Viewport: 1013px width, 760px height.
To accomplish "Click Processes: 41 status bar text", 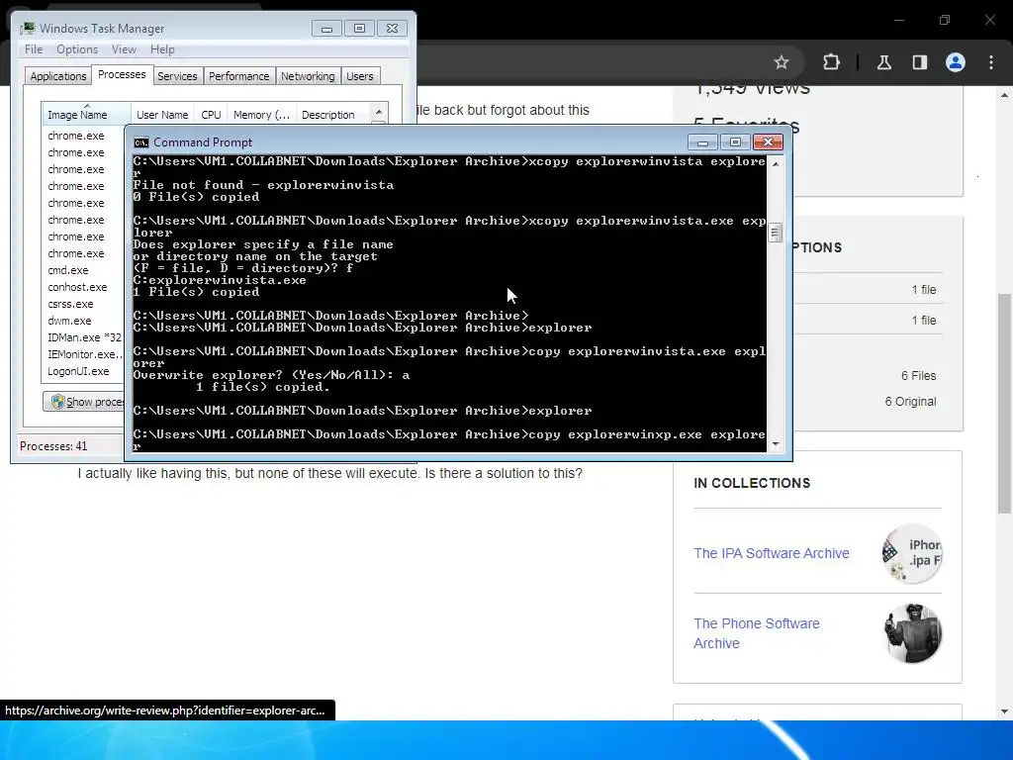I will pos(53,446).
